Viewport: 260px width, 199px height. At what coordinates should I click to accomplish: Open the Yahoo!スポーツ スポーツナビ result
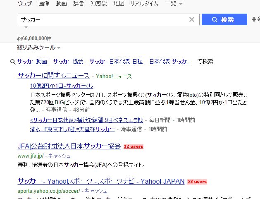click(x=101, y=181)
